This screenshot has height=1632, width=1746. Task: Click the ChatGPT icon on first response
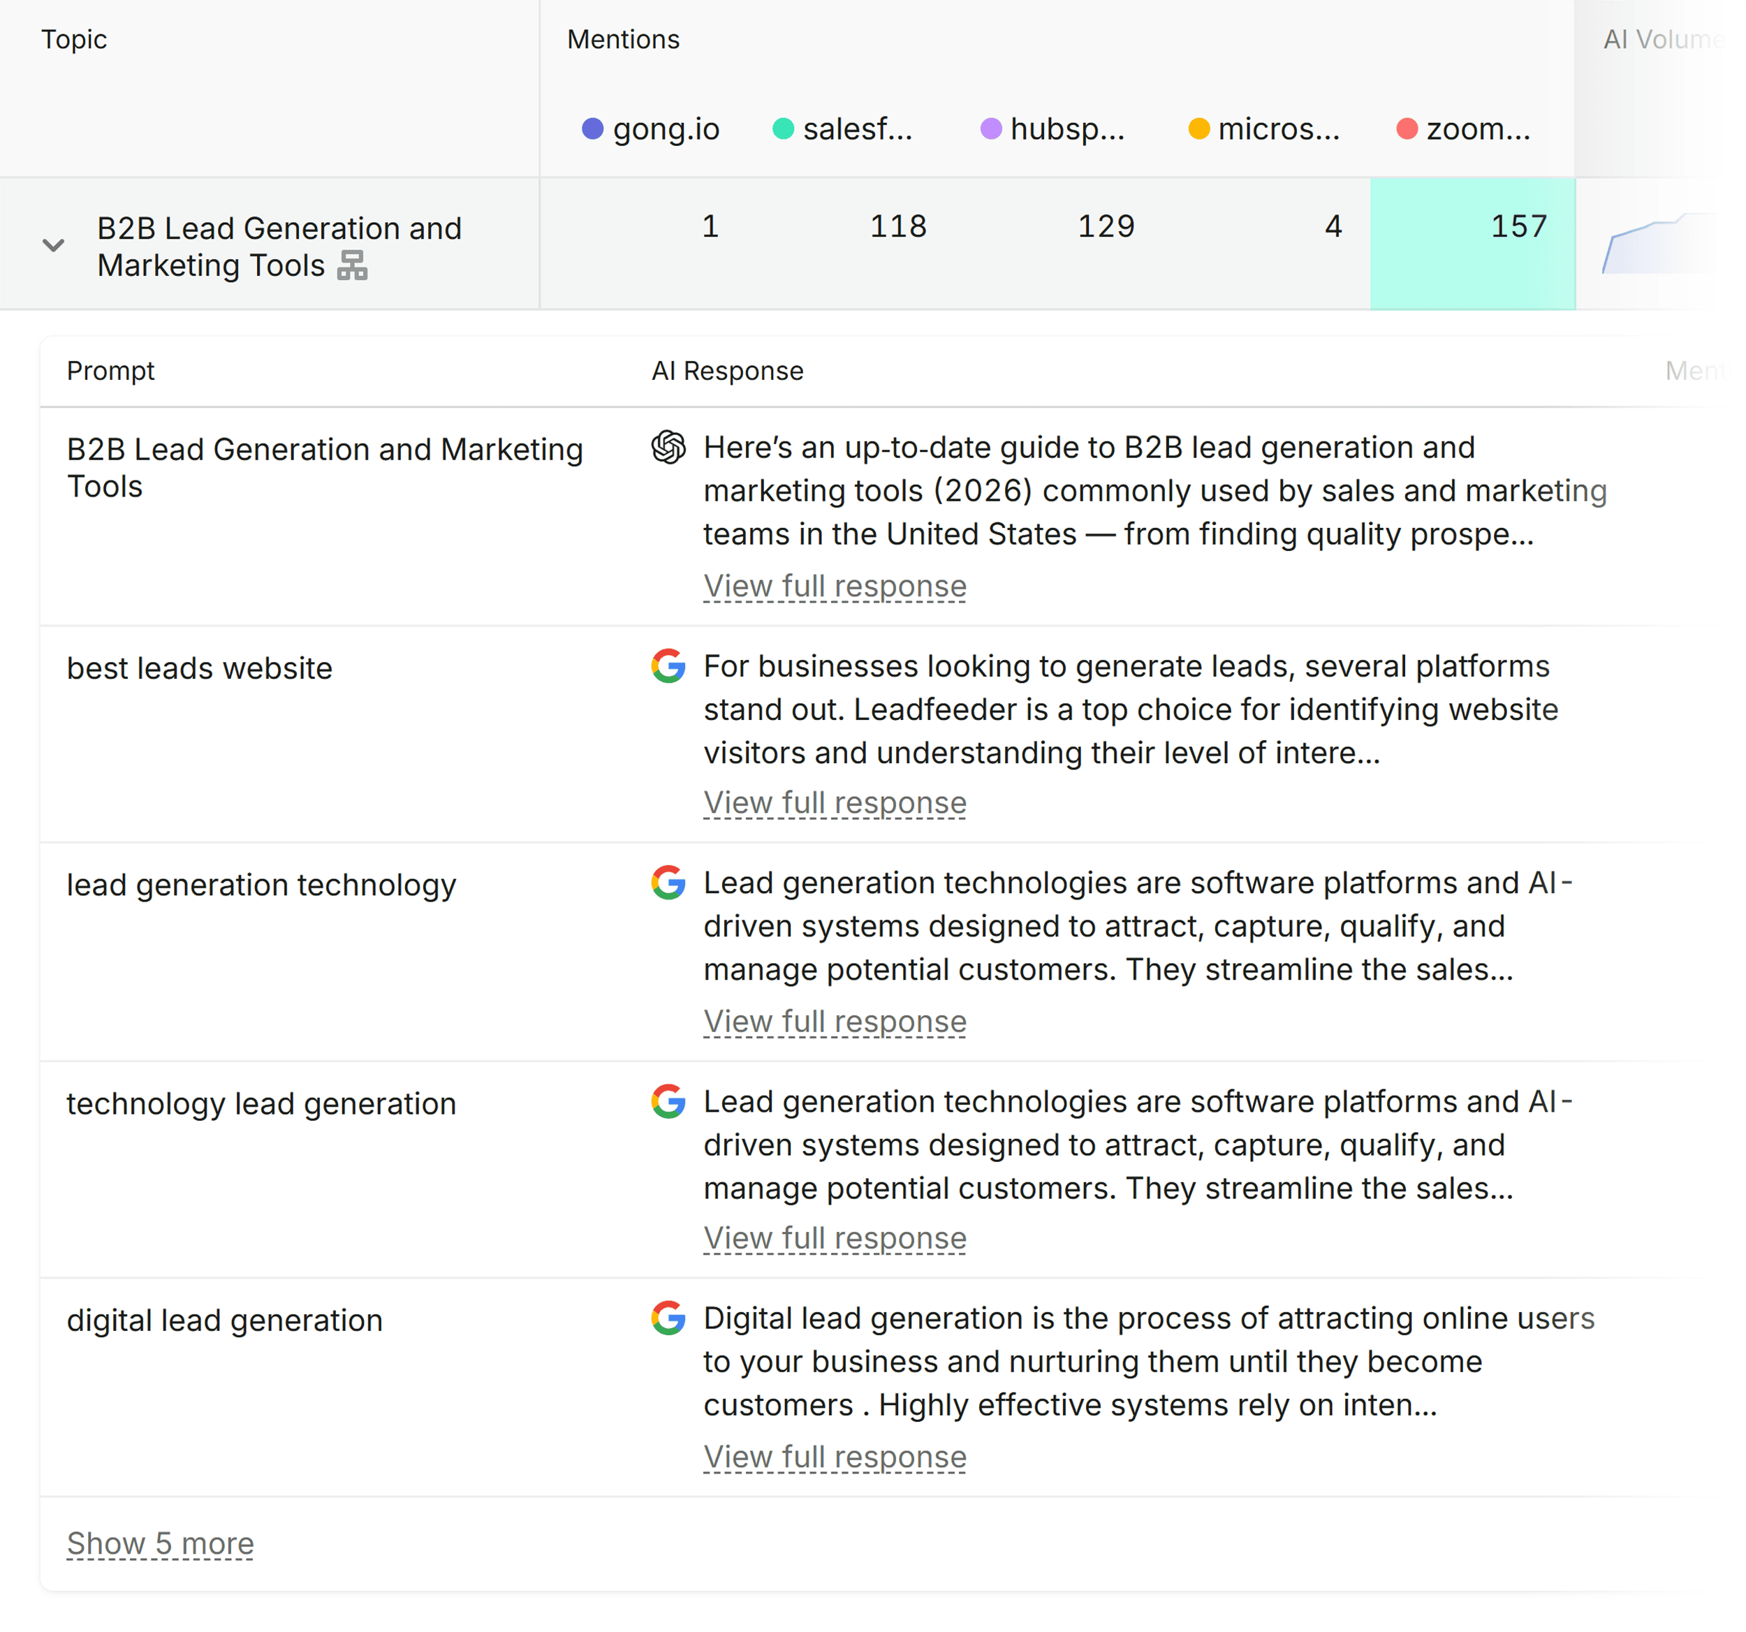668,447
